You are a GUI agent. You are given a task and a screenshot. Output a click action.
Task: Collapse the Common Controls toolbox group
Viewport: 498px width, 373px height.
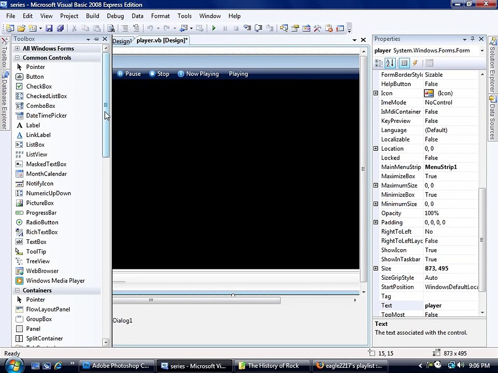coord(18,58)
